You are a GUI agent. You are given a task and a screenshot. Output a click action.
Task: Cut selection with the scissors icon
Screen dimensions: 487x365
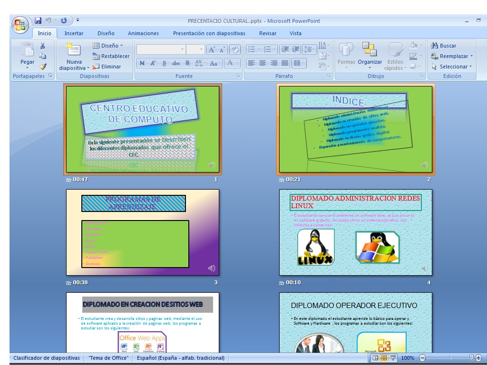[x=42, y=46]
